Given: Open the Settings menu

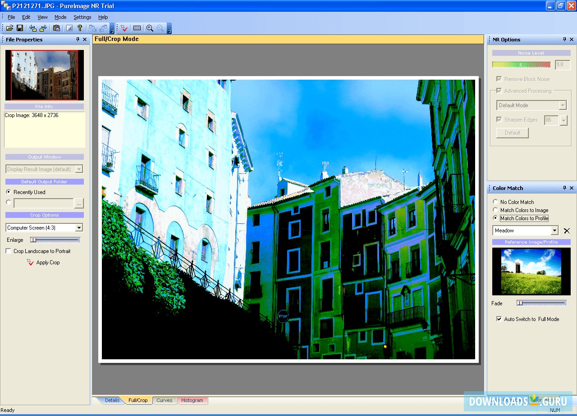Looking at the screenshot, I should [x=82, y=17].
